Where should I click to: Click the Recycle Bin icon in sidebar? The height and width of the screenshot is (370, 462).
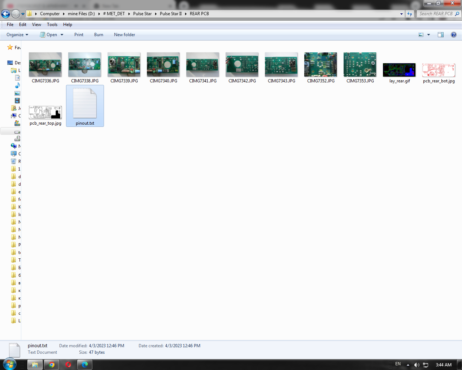tap(14, 161)
